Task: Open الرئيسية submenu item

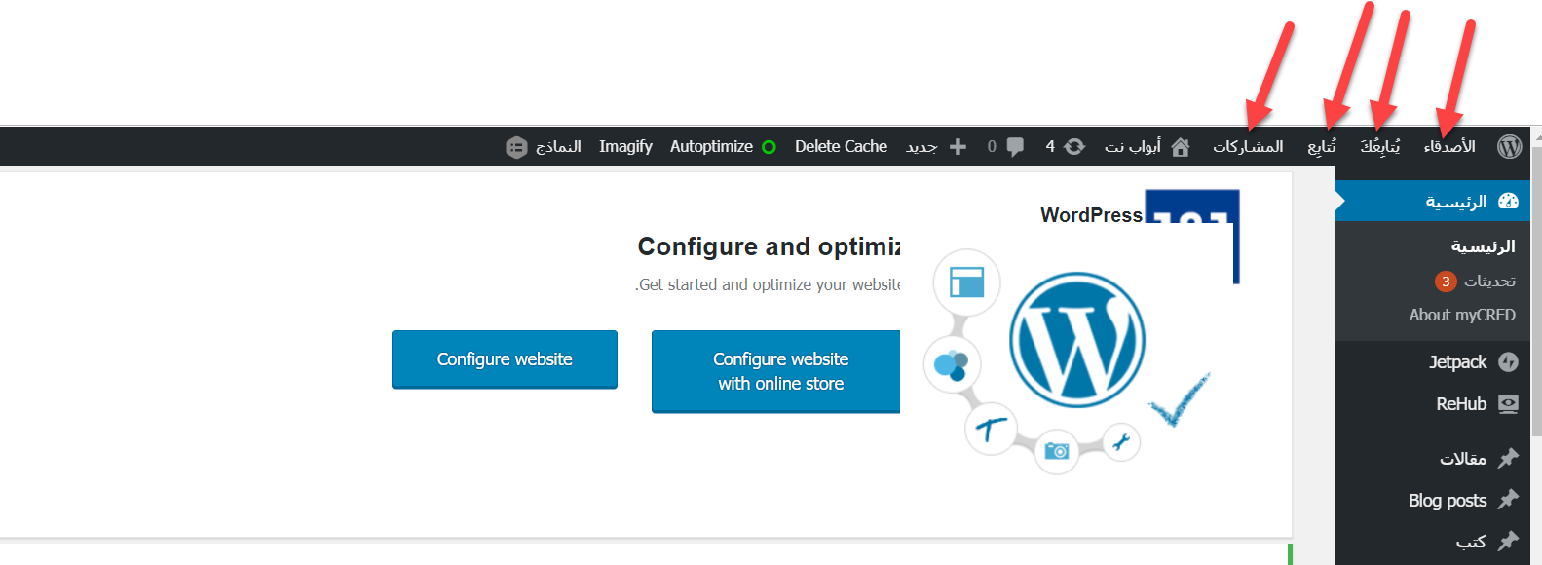Action: coord(1483,246)
